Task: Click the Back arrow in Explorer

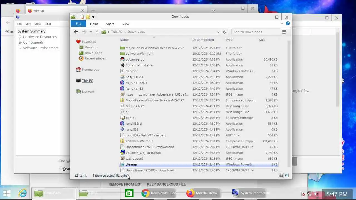Action: (x=76, y=32)
